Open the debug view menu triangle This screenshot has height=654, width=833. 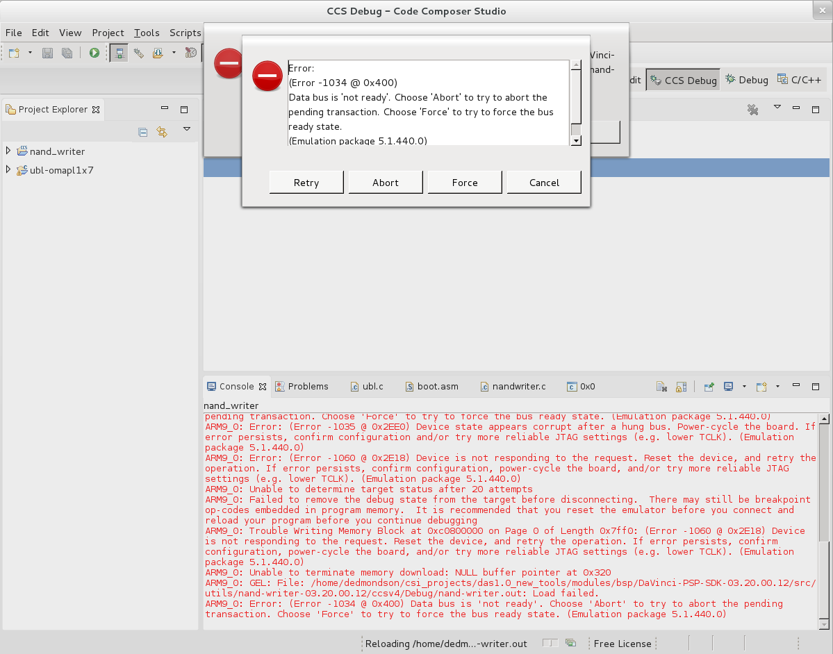777,107
